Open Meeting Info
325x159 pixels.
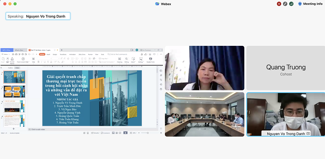click(310, 4)
